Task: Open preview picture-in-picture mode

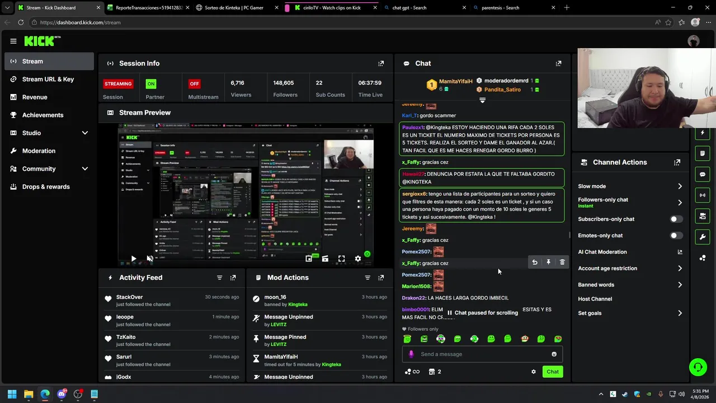Action: [x=309, y=259]
